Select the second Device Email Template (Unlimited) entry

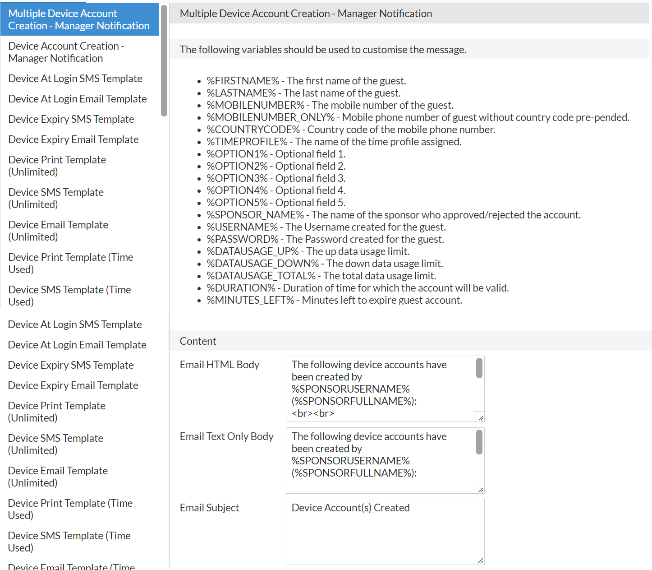[x=58, y=476]
